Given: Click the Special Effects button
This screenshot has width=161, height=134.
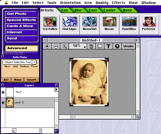Looking at the screenshot, I should coord(21,20).
